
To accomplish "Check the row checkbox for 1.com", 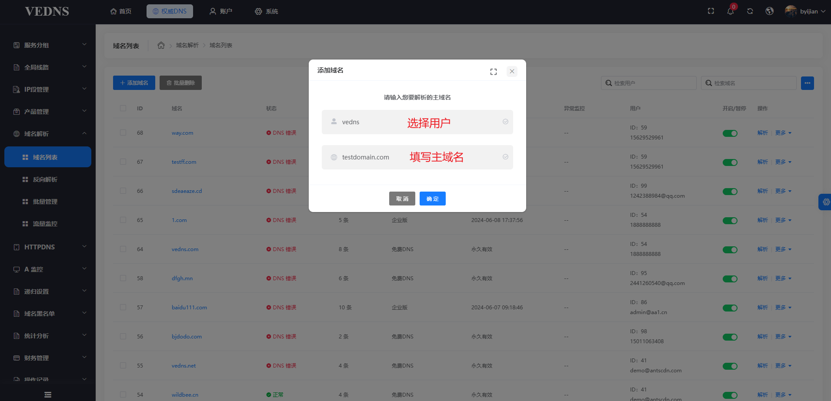I will (x=123, y=220).
